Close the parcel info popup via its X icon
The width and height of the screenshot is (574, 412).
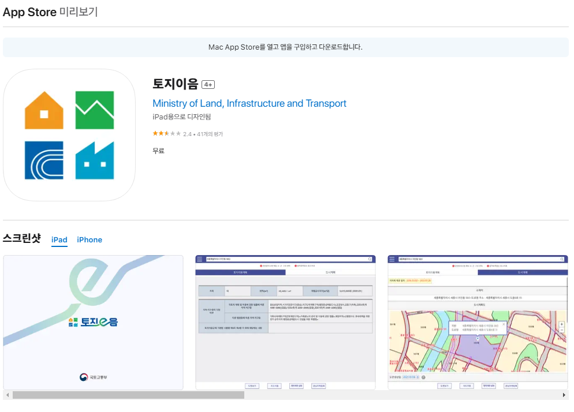504,324
